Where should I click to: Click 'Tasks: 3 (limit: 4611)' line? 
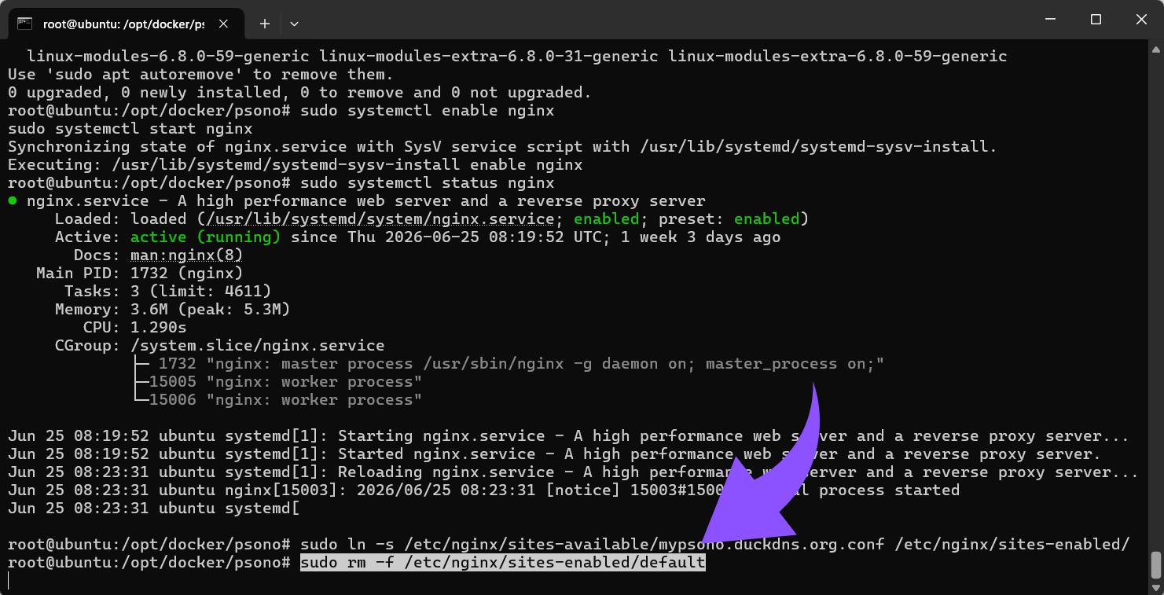168,292
